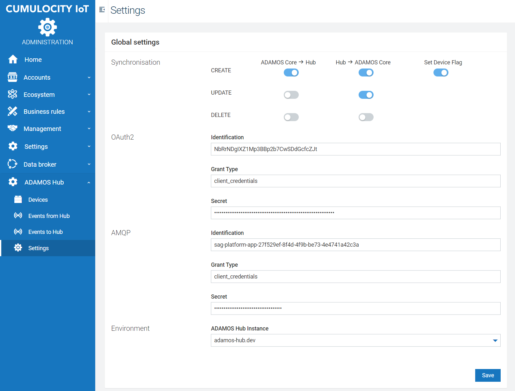Click the OAuth2 Grant Type field
The width and height of the screenshot is (515, 391).
[x=355, y=181]
